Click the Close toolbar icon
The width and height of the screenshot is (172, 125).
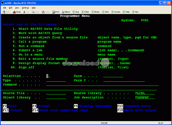pos(14,12)
